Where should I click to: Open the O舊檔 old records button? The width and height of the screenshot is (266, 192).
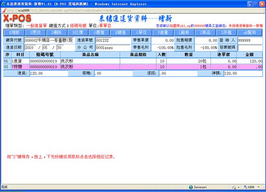point(99,32)
